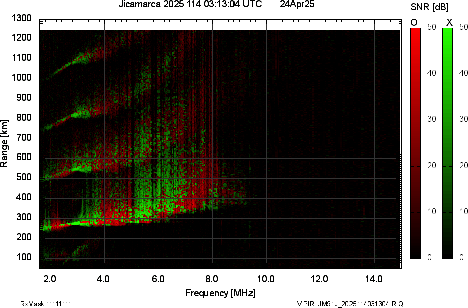Image resolution: width=468 pixels, height=308 pixels.
Task: Click the 30 label beside the red O bar
Action: [x=432, y=119]
